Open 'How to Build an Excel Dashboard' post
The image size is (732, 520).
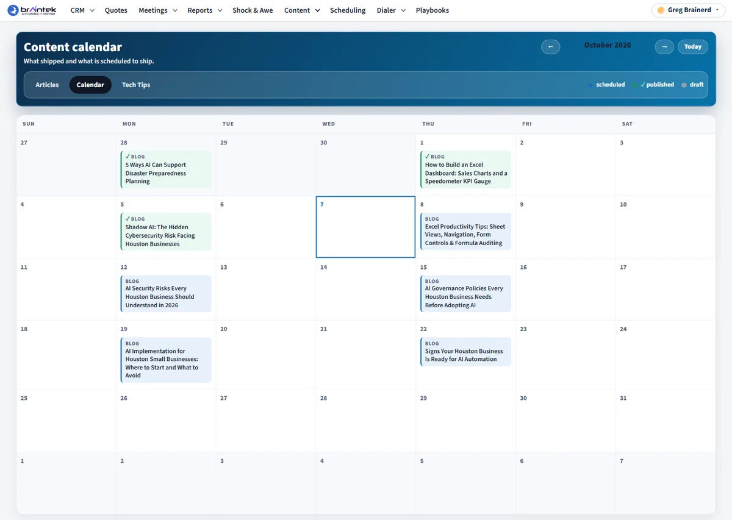465,169
